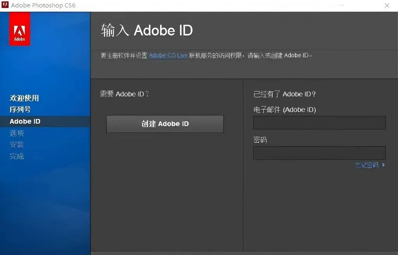Click the Photoshop icon in the title bar

pos(5,5)
